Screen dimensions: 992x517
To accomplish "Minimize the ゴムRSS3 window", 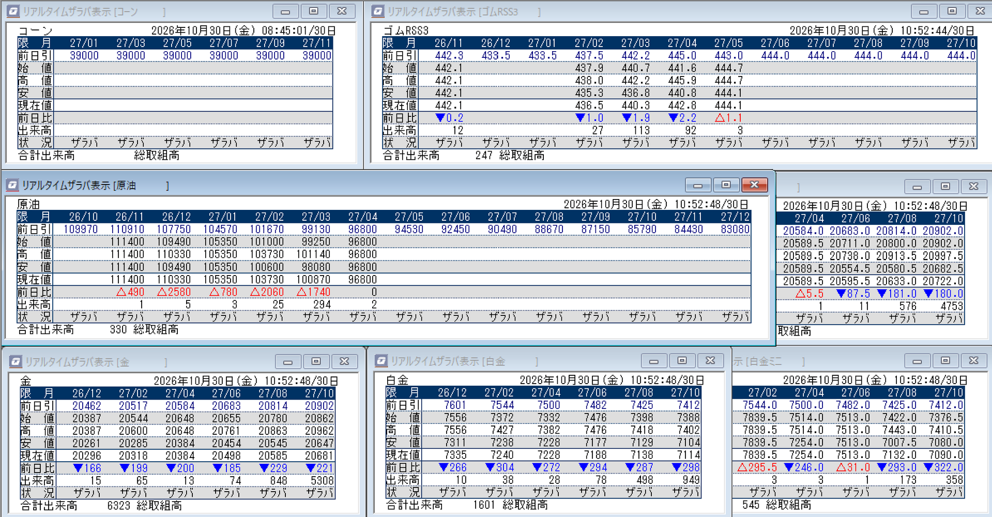I will point(924,11).
